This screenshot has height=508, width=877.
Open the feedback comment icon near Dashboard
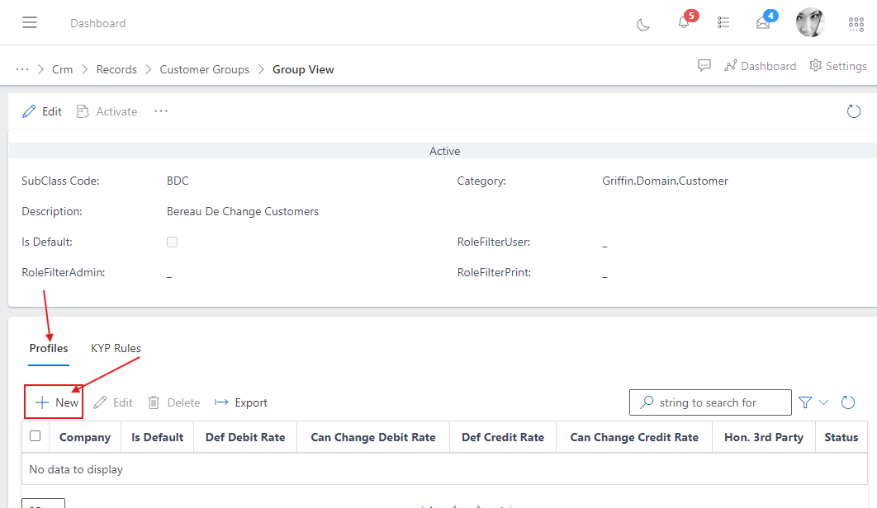coord(704,65)
